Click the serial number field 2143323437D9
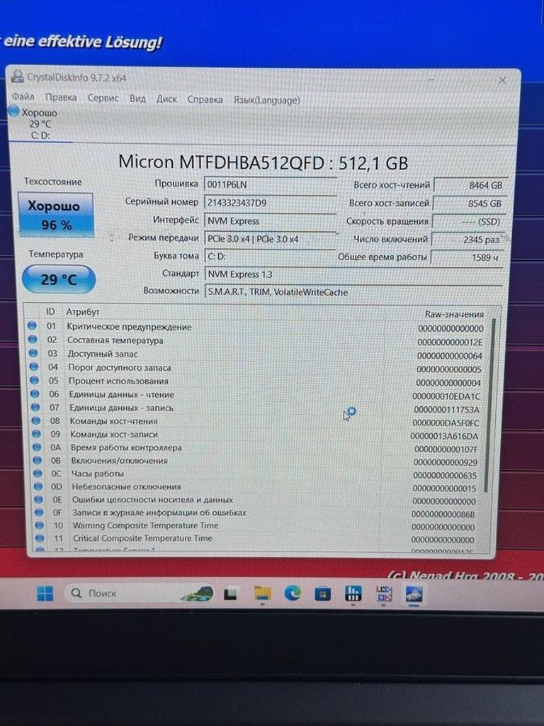The width and height of the screenshot is (544, 726). click(x=270, y=202)
